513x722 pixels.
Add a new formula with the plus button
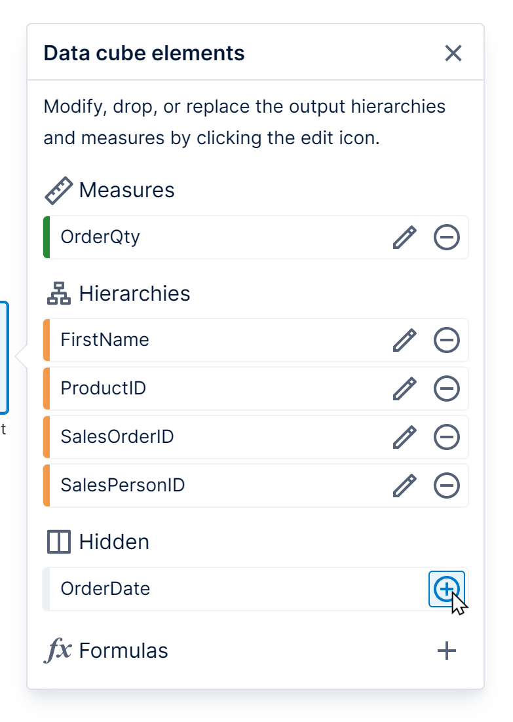pos(446,649)
